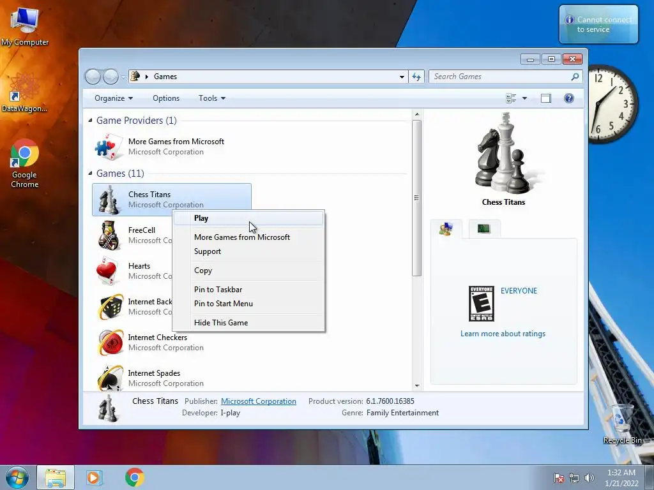Choose Play from the context menu

[x=248, y=218]
